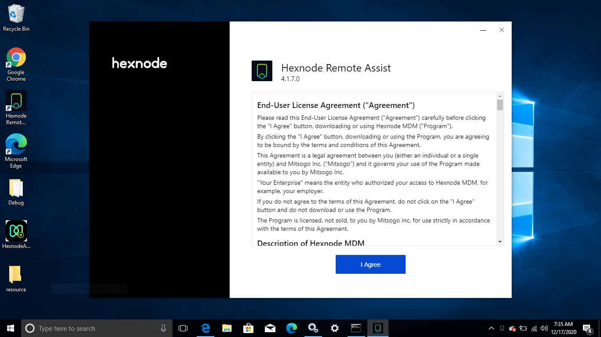Click the I Agree button

click(x=370, y=265)
